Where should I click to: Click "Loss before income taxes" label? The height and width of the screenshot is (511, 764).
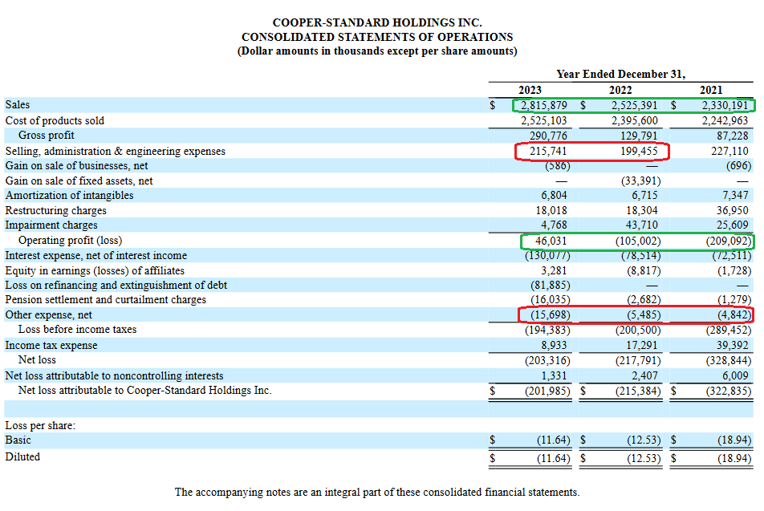point(78,329)
